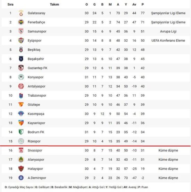Click the Takım column header

[x=55, y=4]
